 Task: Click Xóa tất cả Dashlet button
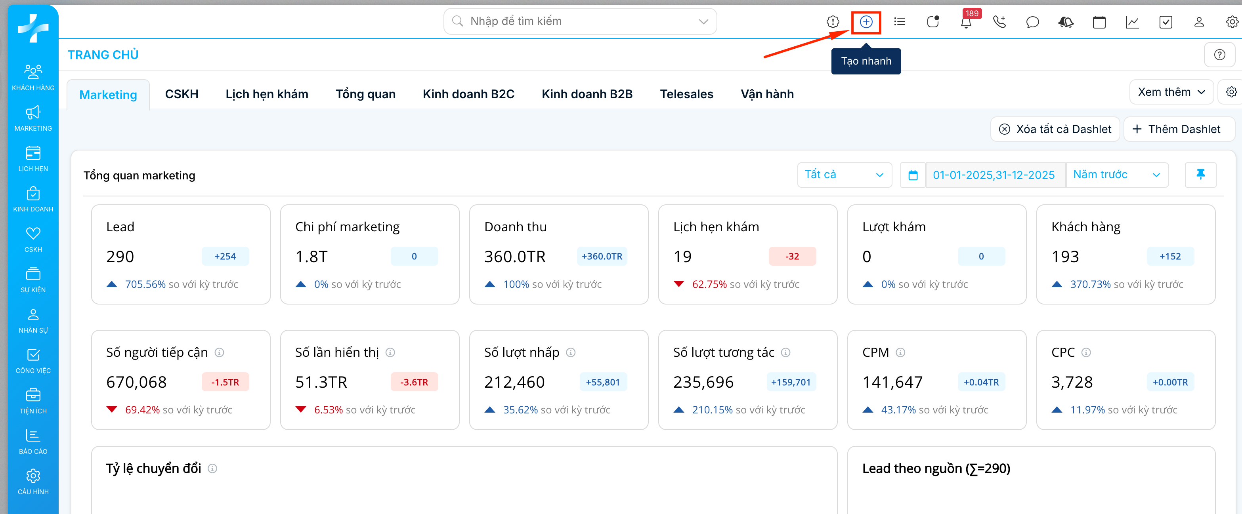coord(1055,129)
